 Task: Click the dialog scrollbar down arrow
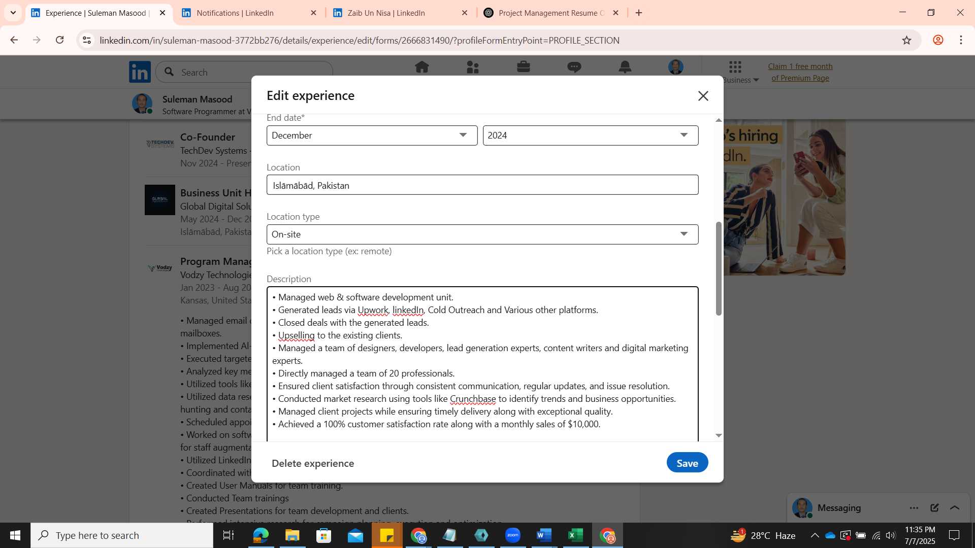pos(718,435)
